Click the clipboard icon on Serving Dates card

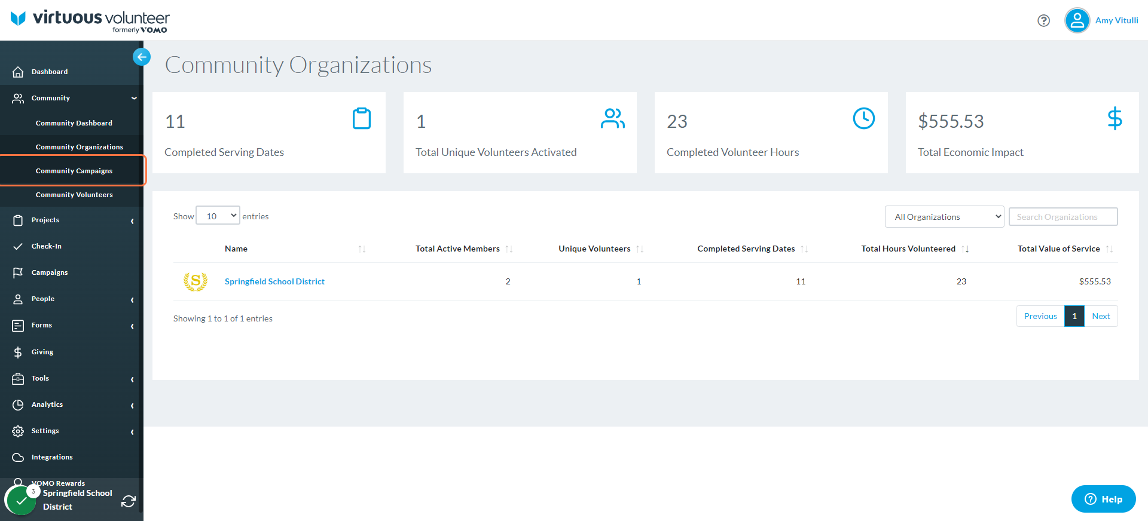(x=362, y=118)
